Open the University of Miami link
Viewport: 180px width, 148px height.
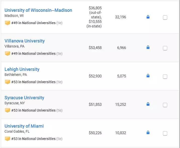(x=24, y=126)
